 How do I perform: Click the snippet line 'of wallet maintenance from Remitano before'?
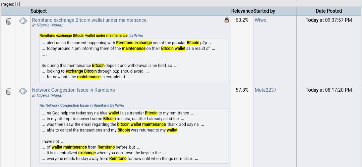coord(91,147)
